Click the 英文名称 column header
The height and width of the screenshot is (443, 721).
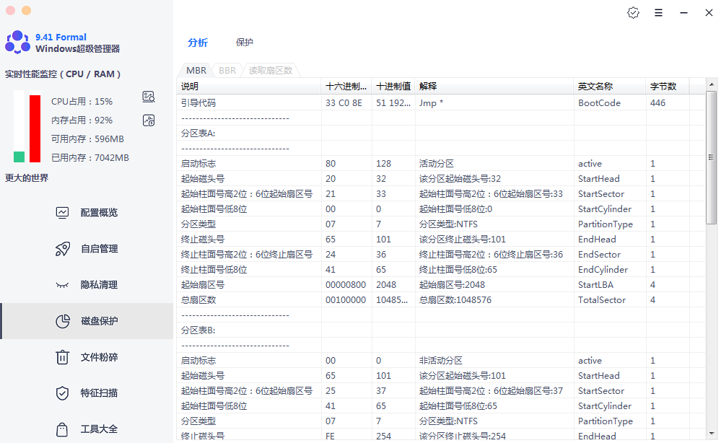(595, 86)
